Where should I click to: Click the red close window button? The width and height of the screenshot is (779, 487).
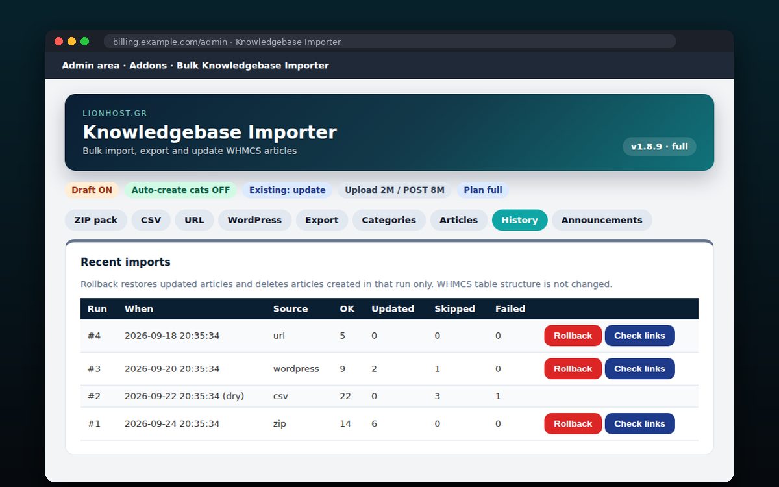58,42
